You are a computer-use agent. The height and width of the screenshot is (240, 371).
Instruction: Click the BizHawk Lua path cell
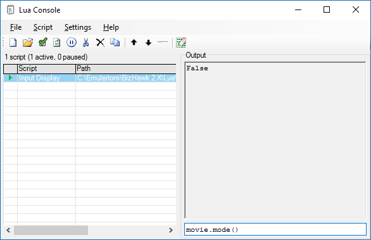pos(126,78)
